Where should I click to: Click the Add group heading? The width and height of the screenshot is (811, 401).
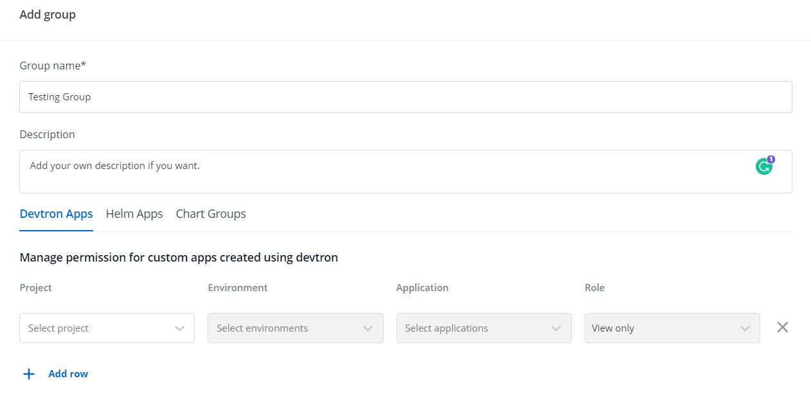[48, 15]
